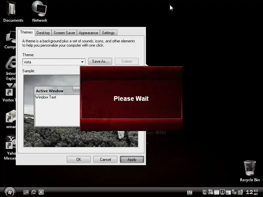Click Show Desktop quick launch icon
Screen dimensions: 263x197
[26, 192]
